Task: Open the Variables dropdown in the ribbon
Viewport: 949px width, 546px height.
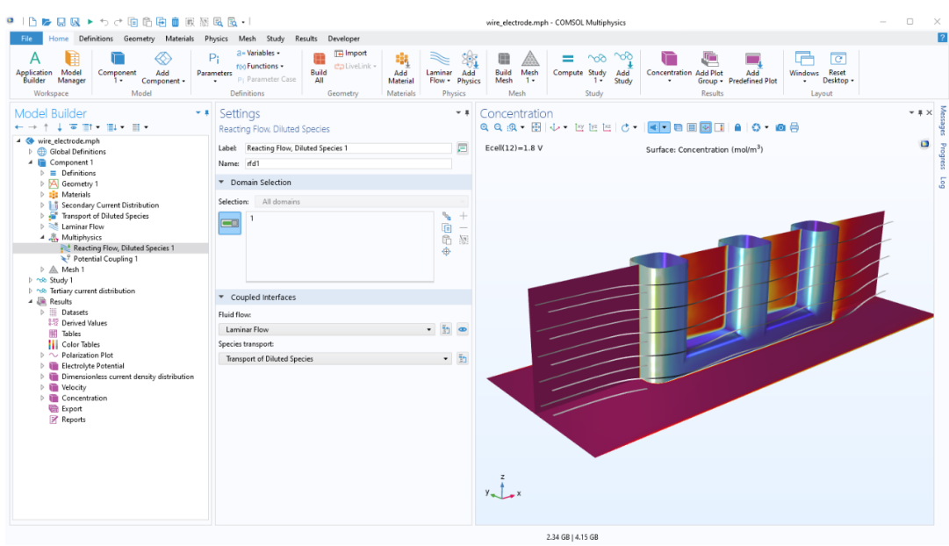Action: [x=258, y=54]
